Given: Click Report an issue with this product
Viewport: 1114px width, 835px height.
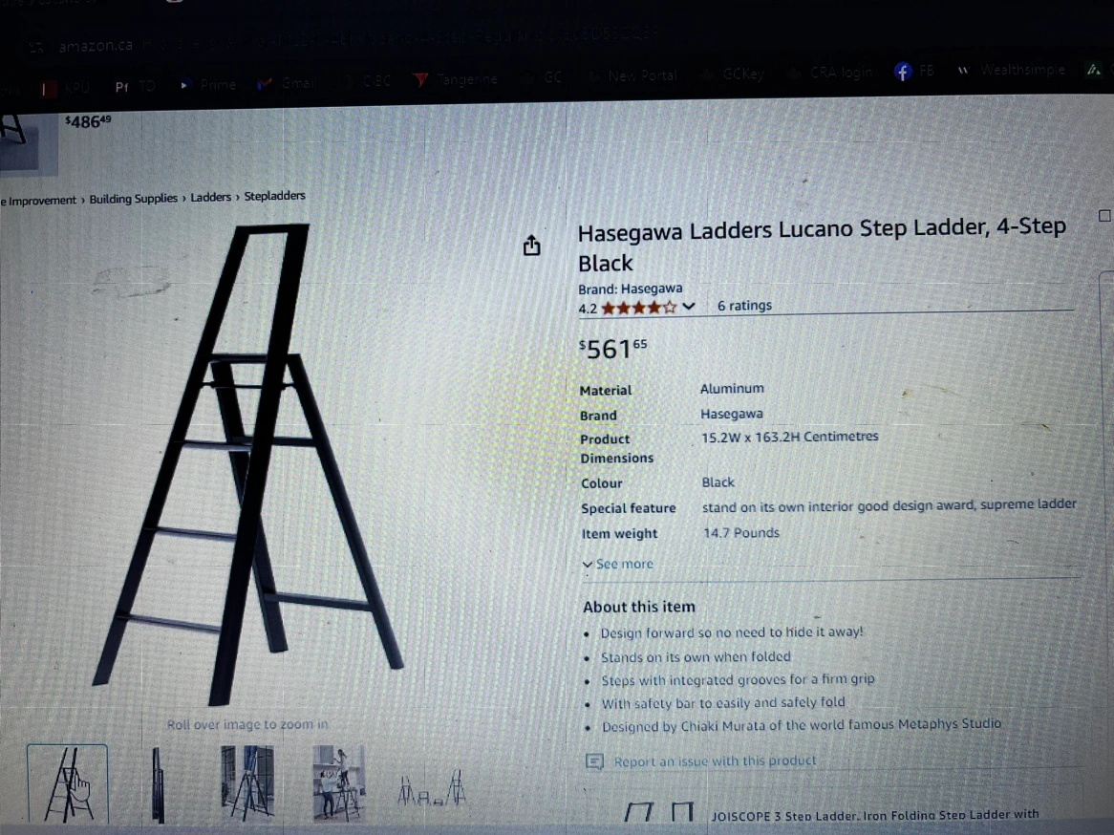Looking at the screenshot, I should (x=715, y=761).
